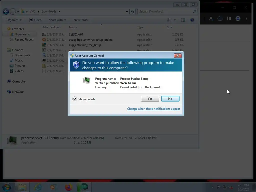Image resolution: width=256 pixels, height=192 pixels.
Task: Click No in User Account Control dialog
Action: (x=170, y=98)
